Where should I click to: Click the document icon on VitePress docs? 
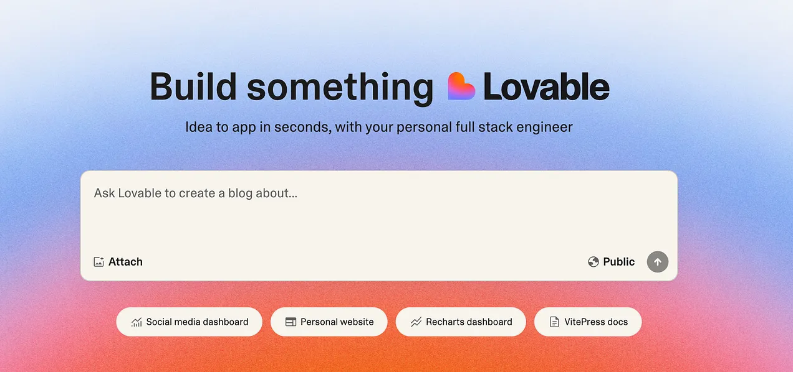[x=554, y=322]
